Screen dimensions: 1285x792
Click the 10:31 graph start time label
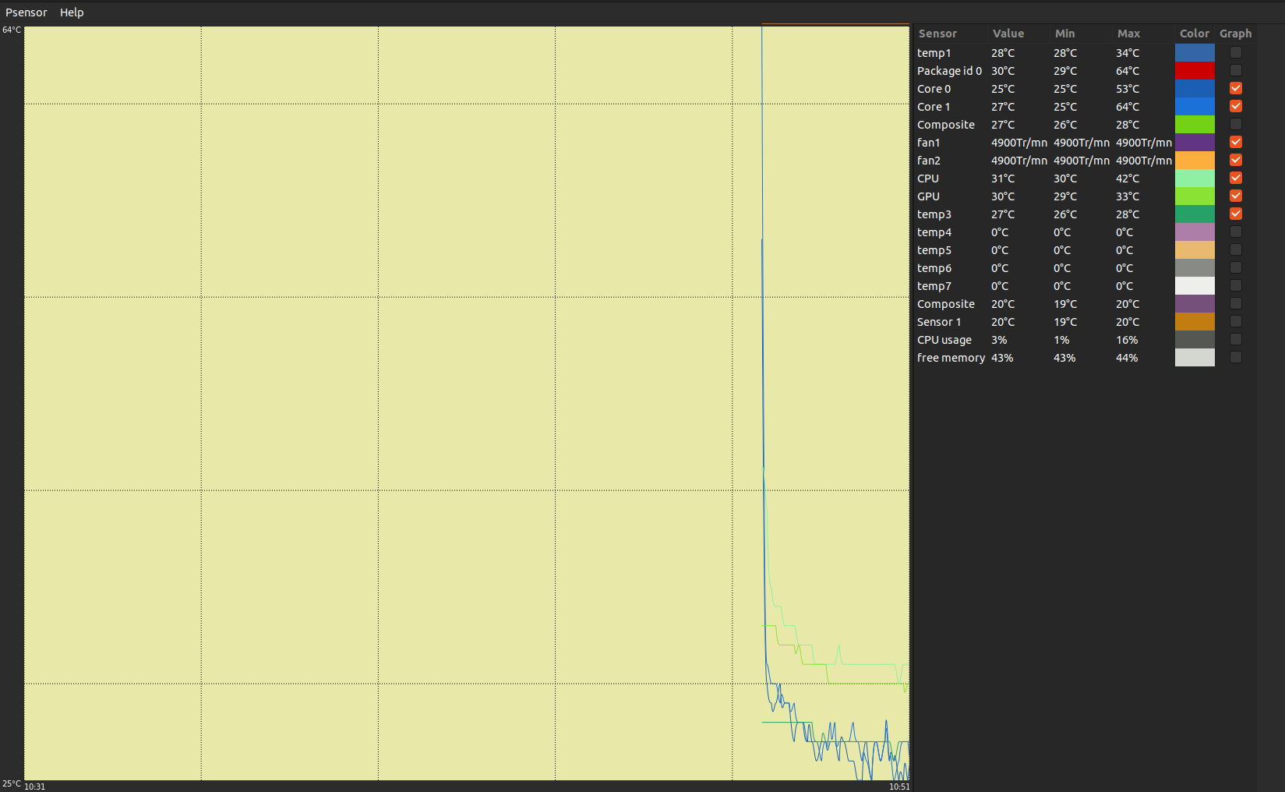tap(35, 787)
